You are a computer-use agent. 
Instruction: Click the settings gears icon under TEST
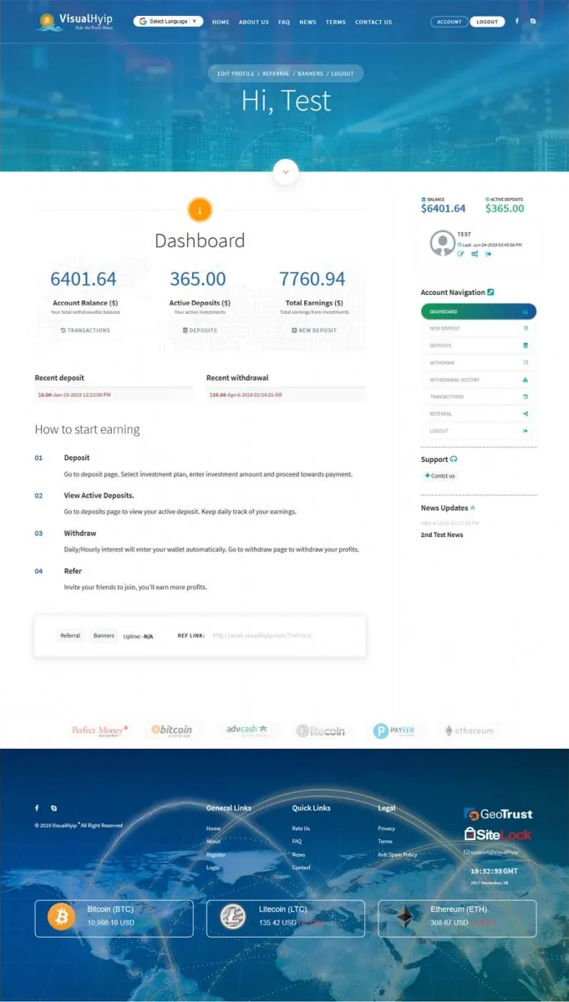pos(475,254)
